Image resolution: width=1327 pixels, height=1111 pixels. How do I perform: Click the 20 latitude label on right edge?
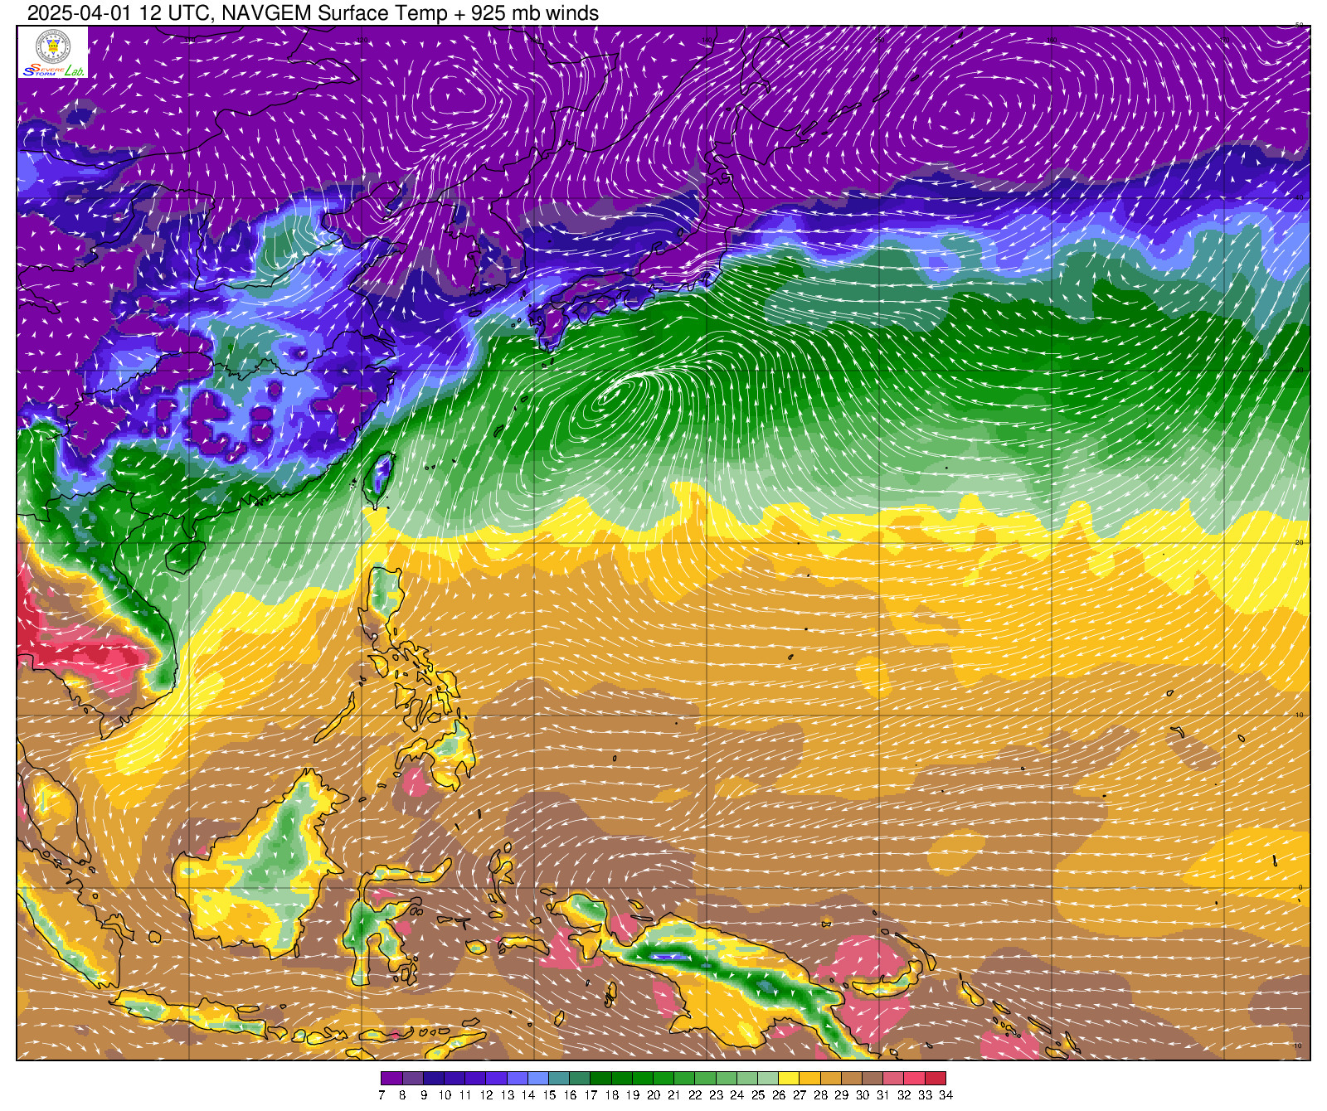click(x=1300, y=542)
